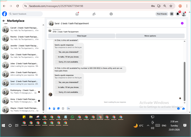Image resolution: width=191 pixels, height=137 pixels.
Task: Open the purple conversation info icon
Action: (182, 23)
